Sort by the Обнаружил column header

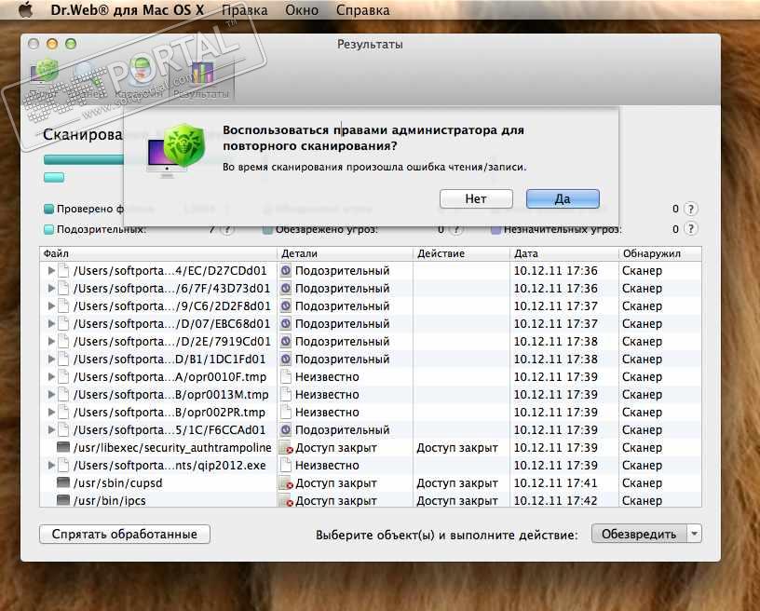660,253
